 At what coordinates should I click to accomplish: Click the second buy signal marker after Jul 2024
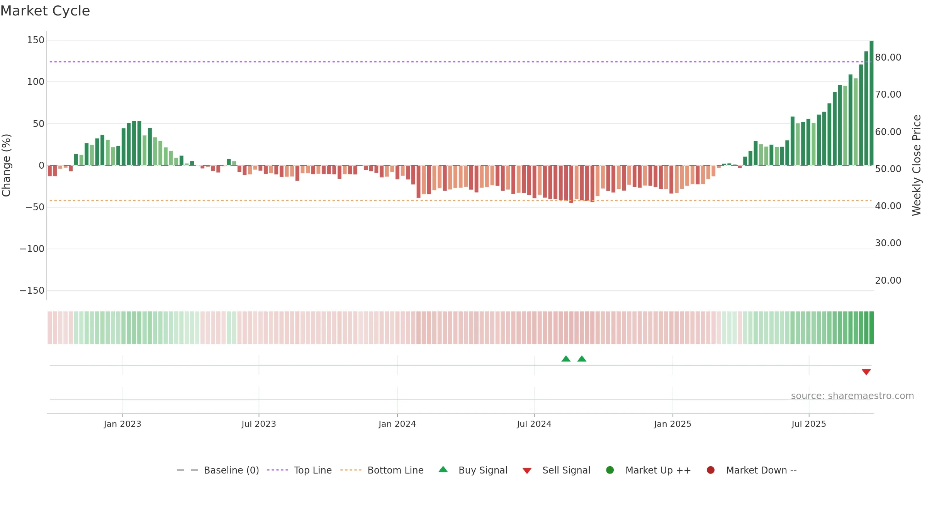pos(582,359)
